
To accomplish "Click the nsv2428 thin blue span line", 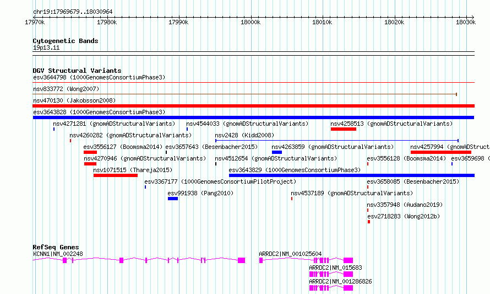I will coord(337,141).
